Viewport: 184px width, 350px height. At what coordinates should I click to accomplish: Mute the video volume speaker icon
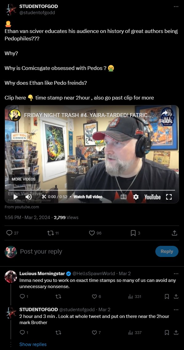point(29,197)
